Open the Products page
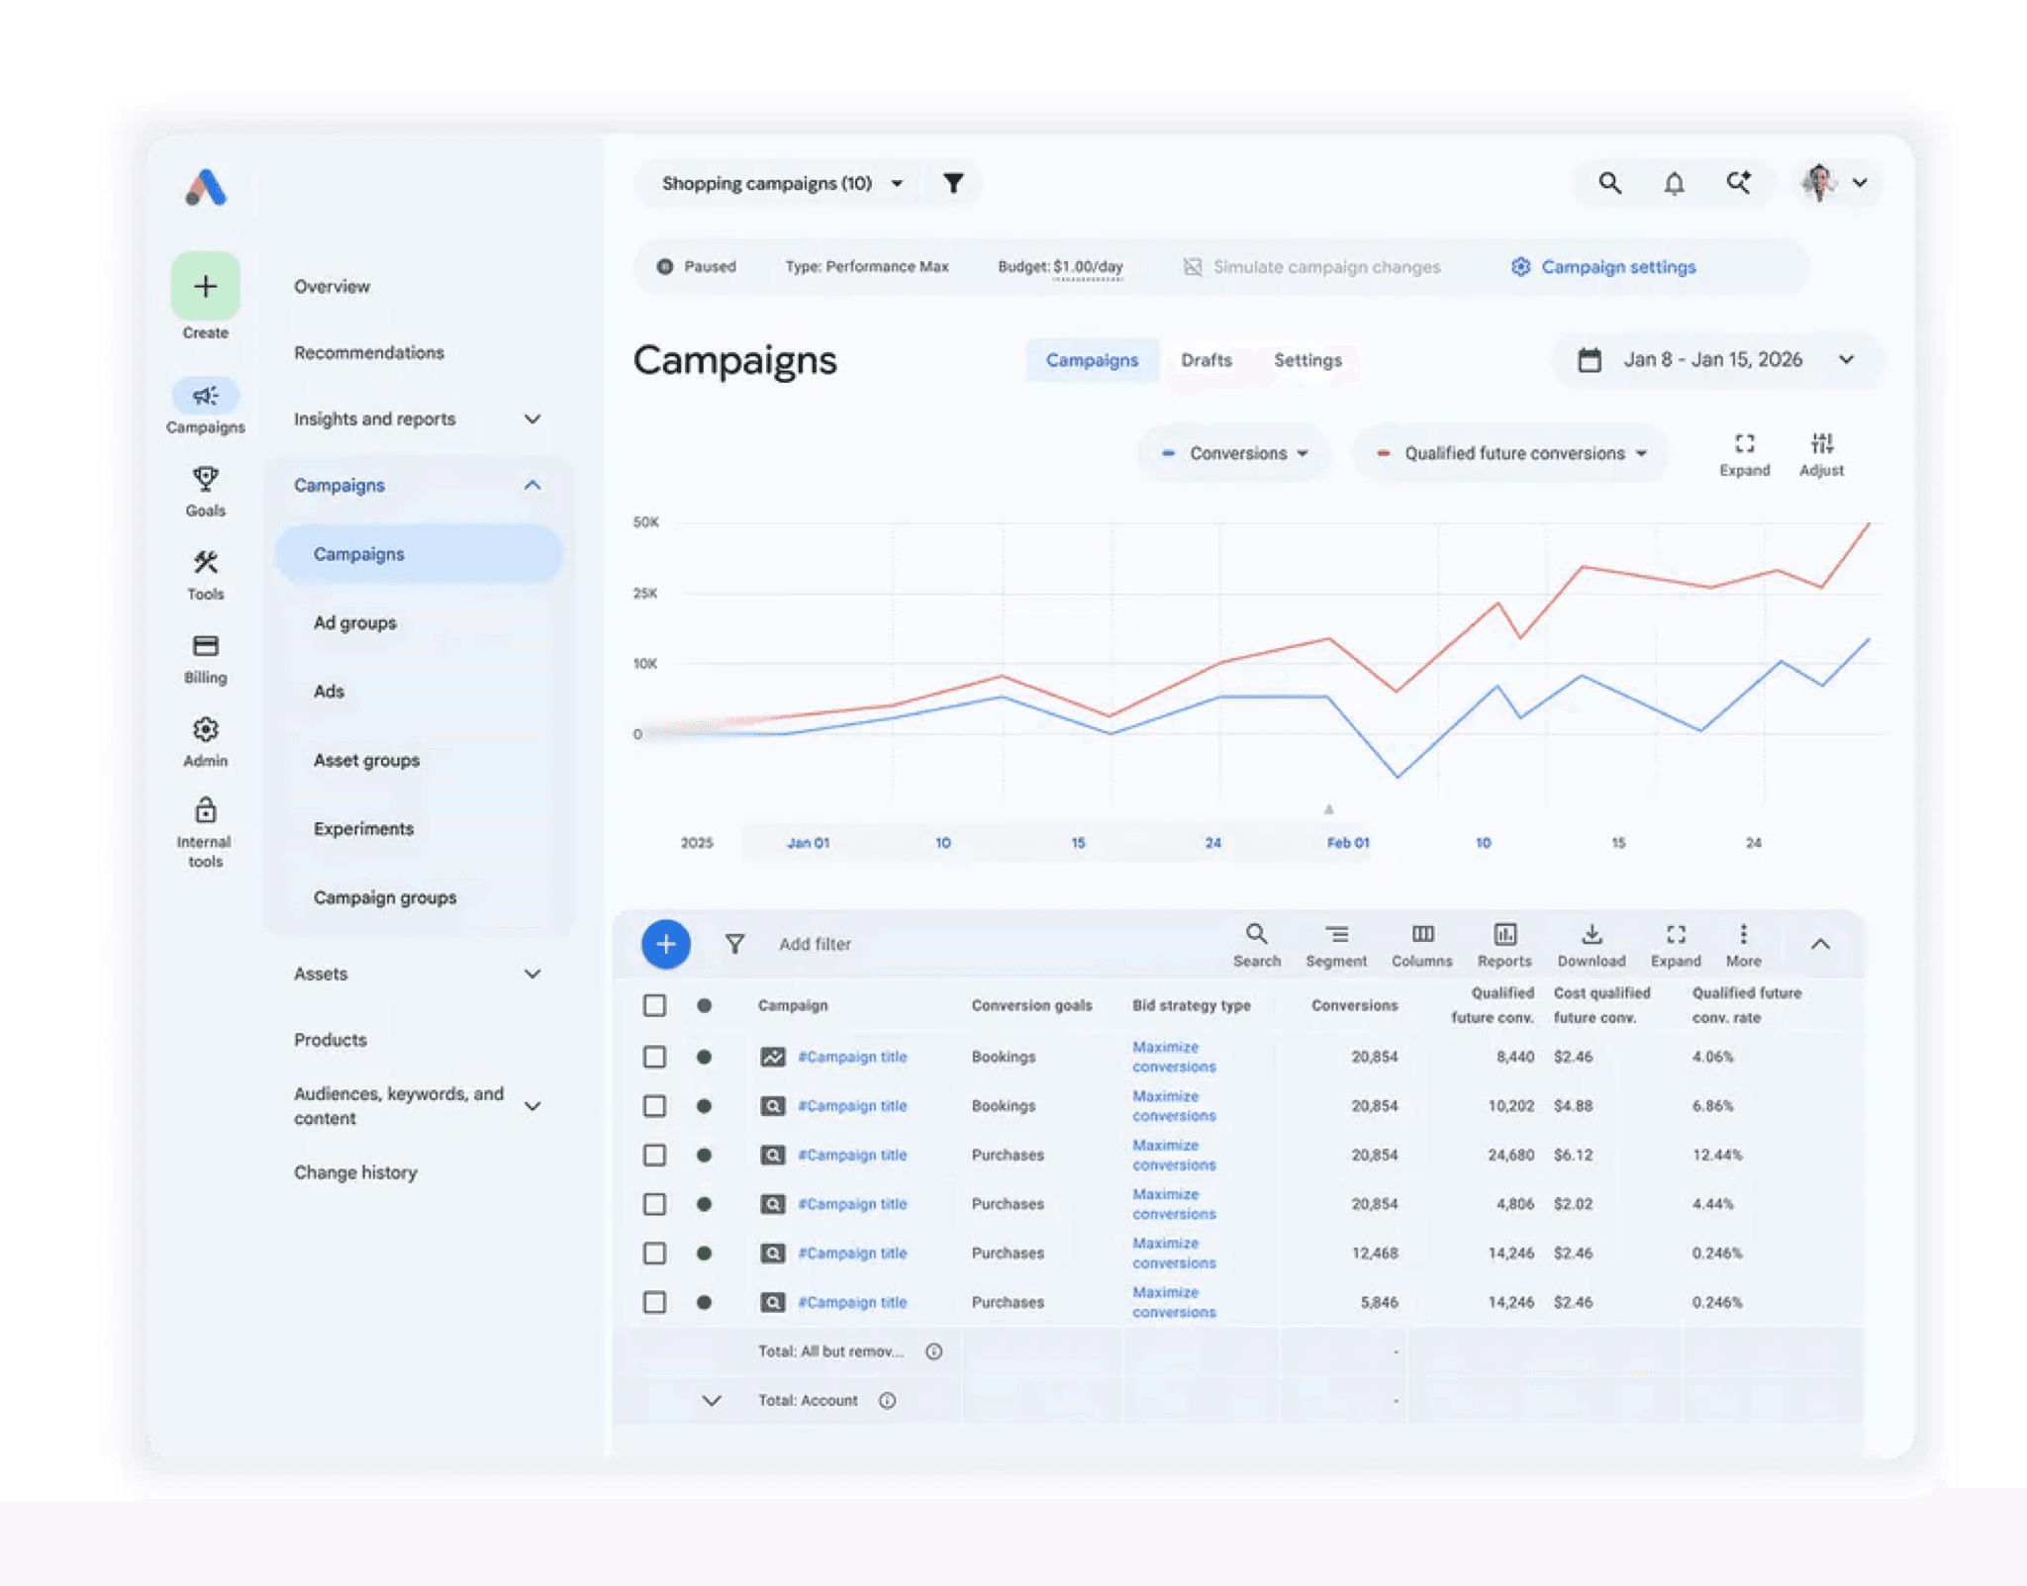The width and height of the screenshot is (2027, 1586). [330, 1040]
